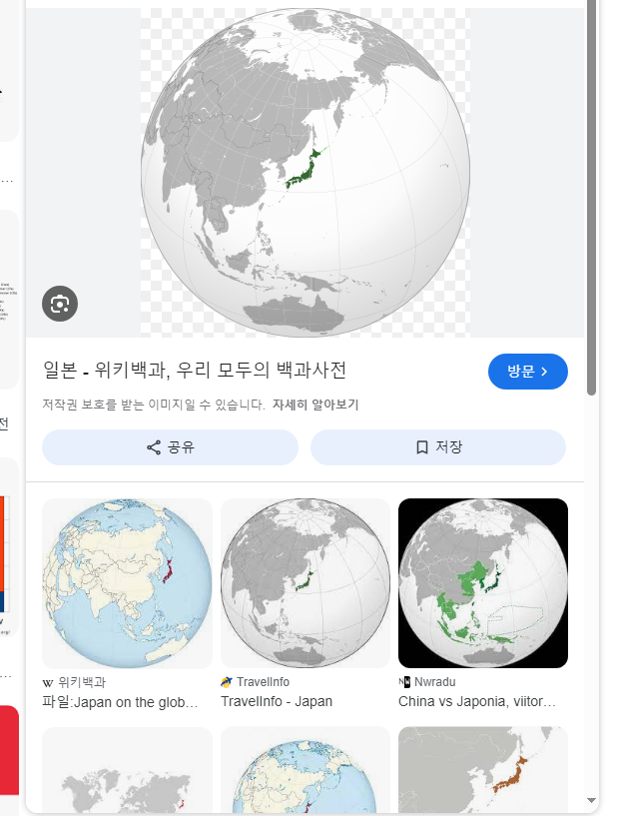Open the 일본 - 위키백과 title link
The height and width of the screenshot is (816, 619).
(x=195, y=370)
